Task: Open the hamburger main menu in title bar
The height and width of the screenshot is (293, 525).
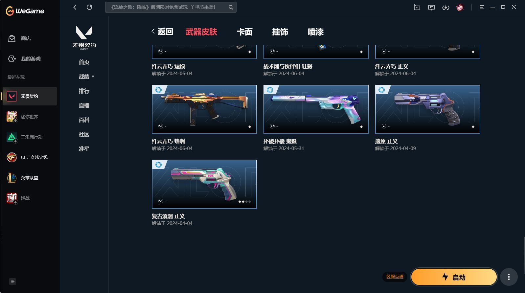Action: pos(482,7)
